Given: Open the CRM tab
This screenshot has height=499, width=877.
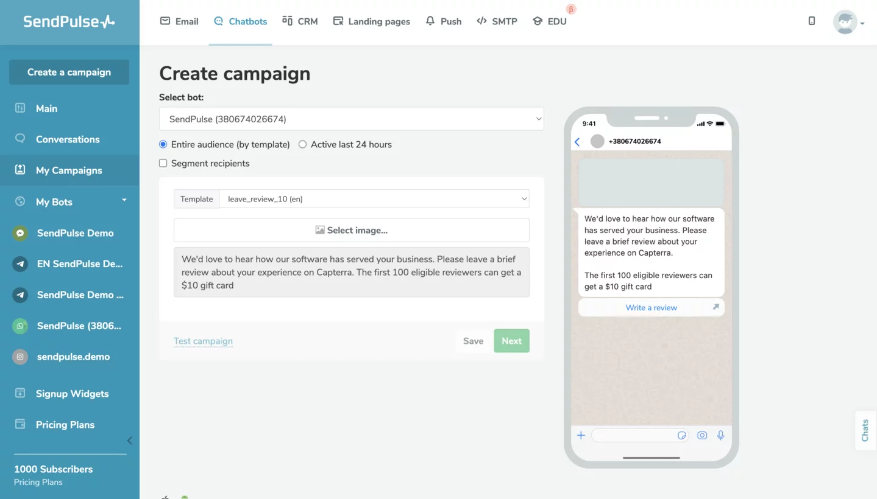Looking at the screenshot, I should pyautogui.click(x=300, y=21).
